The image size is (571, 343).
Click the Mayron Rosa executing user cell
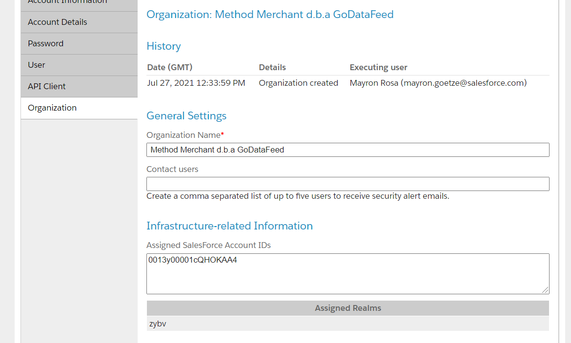pyautogui.click(x=438, y=83)
